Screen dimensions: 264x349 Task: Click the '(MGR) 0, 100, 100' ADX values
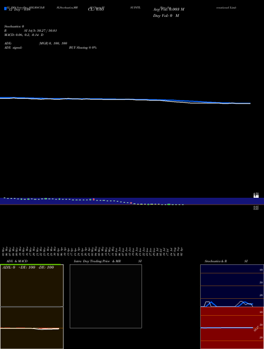pyautogui.click(x=53, y=43)
